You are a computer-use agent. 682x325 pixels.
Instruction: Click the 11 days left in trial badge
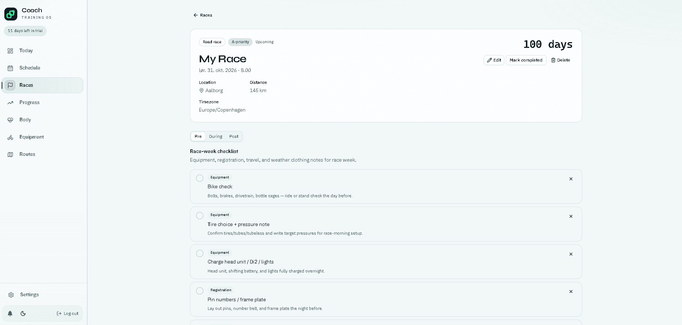[25, 31]
